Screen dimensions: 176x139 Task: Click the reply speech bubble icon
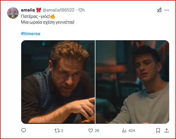coord(24,130)
